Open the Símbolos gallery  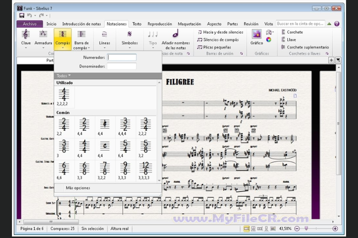click(129, 39)
